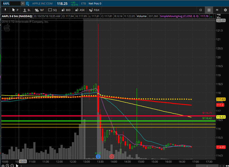Click the Net Pos: 0 indicator
This screenshot has width=229, height=167.
[95, 3]
